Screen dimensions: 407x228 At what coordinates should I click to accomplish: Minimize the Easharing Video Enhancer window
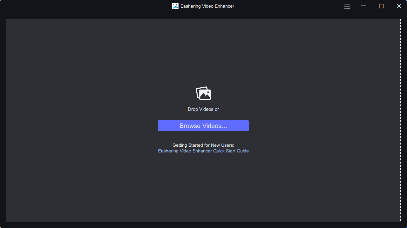(363, 6)
